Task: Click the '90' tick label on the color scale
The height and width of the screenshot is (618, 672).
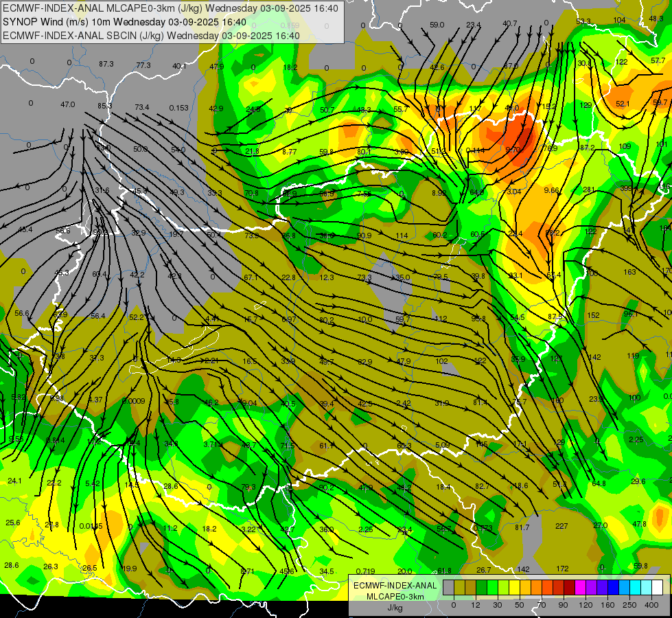Action: [563, 605]
